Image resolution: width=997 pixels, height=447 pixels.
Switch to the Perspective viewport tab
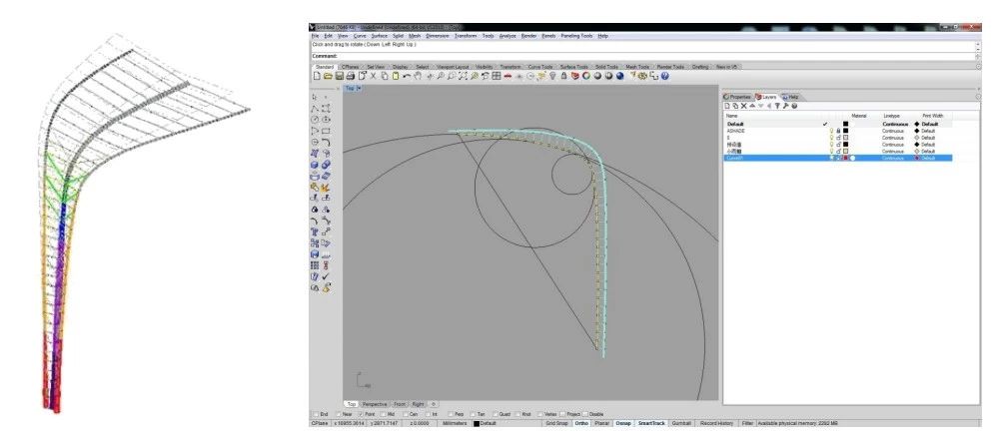pos(375,404)
